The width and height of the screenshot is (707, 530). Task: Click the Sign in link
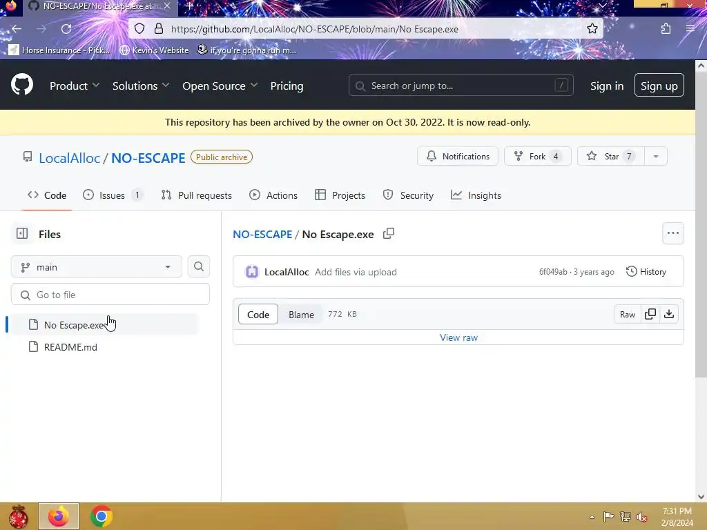[607, 86]
